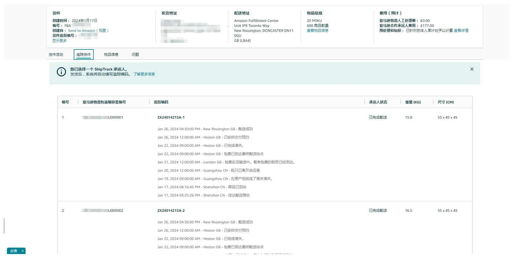This screenshot has width=515, height=267.
Task: Click Jan 19 Guangzhou CN customs clearance event
Action: pyautogui.click(x=215, y=179)
